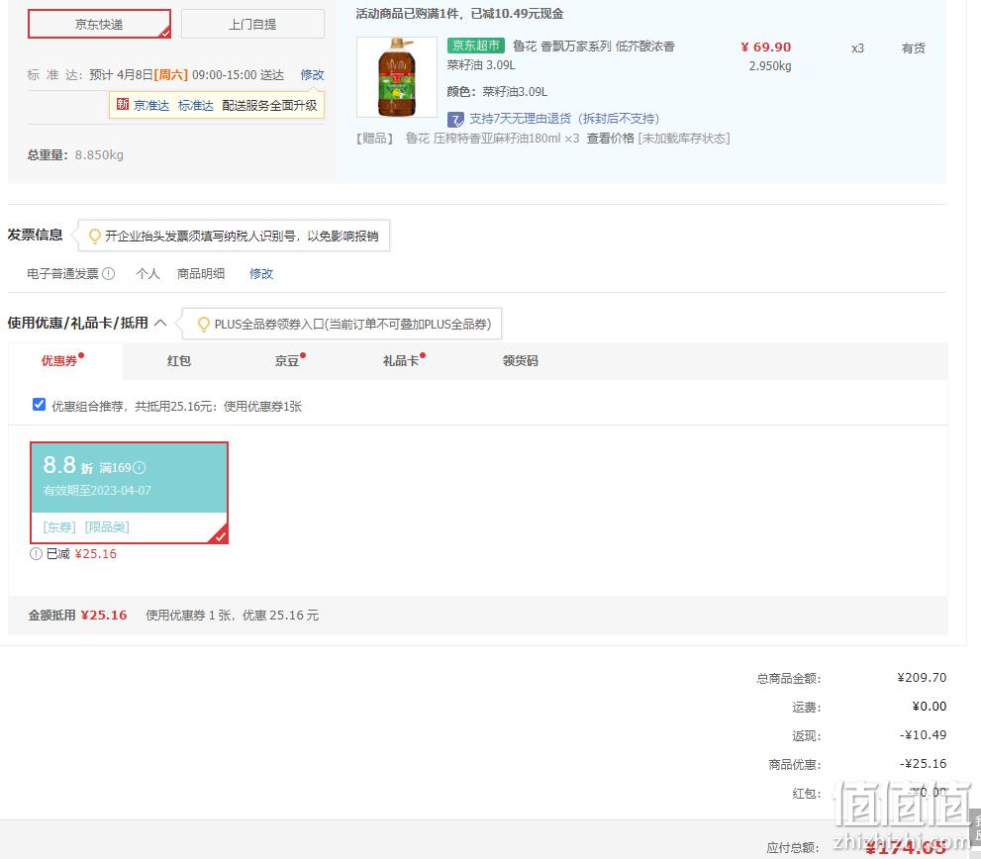
Task: Click the info icon beside 已减 ¥25.16
Action: pyautogui.click(x=36, y=553)
